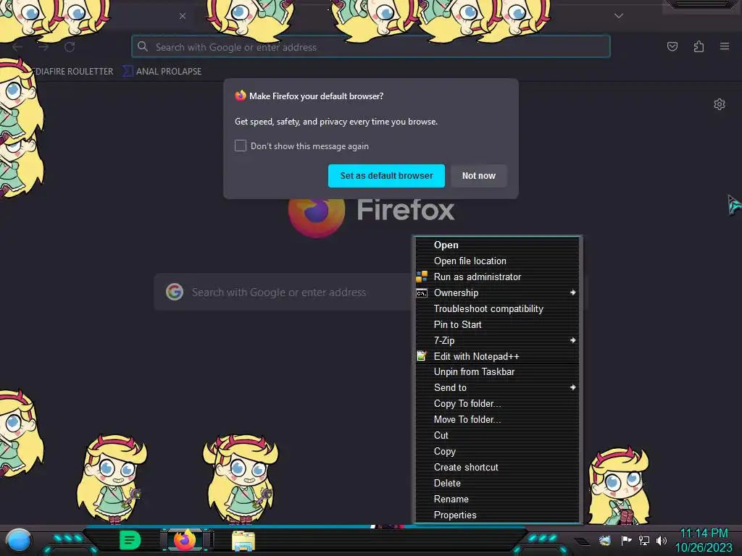Open the Extensions puzzle icon
The height and width of the screenshot is (556, 742).
pos(699,46)
